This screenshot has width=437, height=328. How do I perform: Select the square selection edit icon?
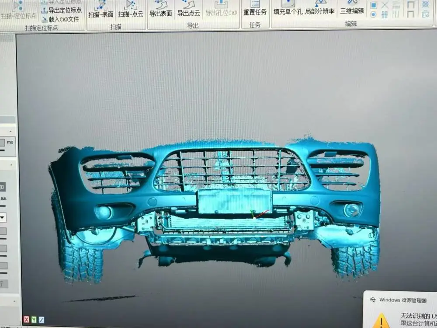374,5
